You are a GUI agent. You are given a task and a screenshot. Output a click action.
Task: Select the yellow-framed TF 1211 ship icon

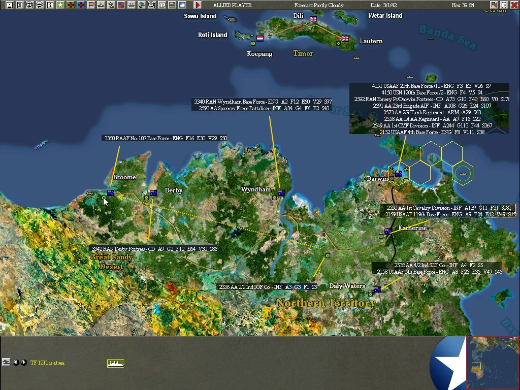[x=116, y=364]
